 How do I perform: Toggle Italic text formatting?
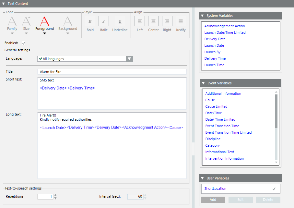(104, 21)
